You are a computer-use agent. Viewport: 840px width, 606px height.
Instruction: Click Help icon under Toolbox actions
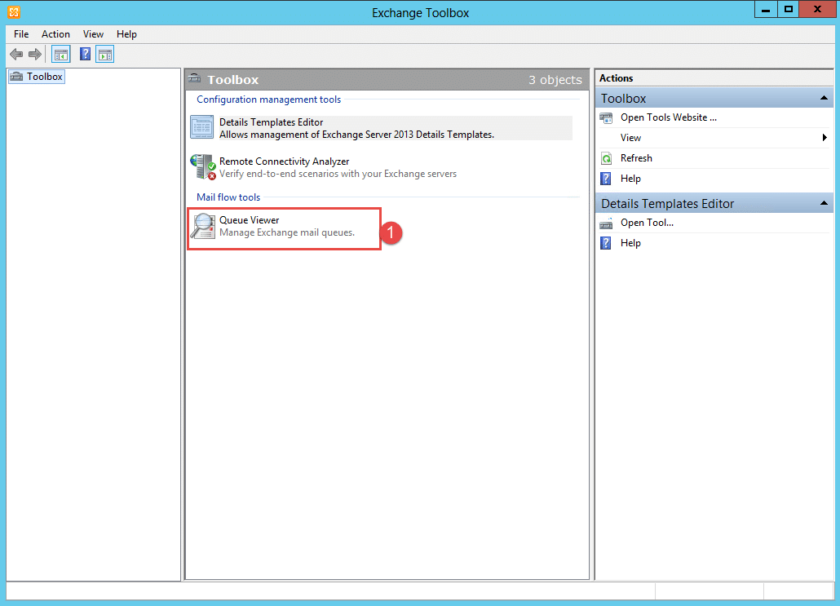605,179
